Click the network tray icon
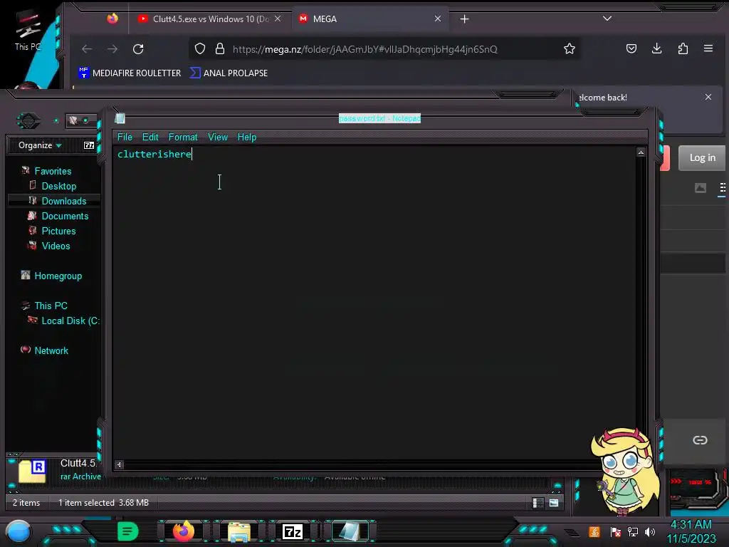Viewport: 729px width, 547px height. (633, 531)
